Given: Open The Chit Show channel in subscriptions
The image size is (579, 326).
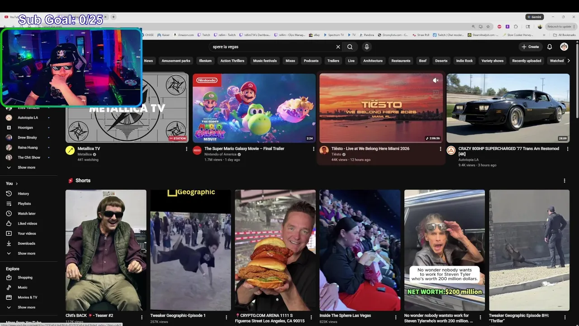Looking at the screenshot, I should click(29, 157).
